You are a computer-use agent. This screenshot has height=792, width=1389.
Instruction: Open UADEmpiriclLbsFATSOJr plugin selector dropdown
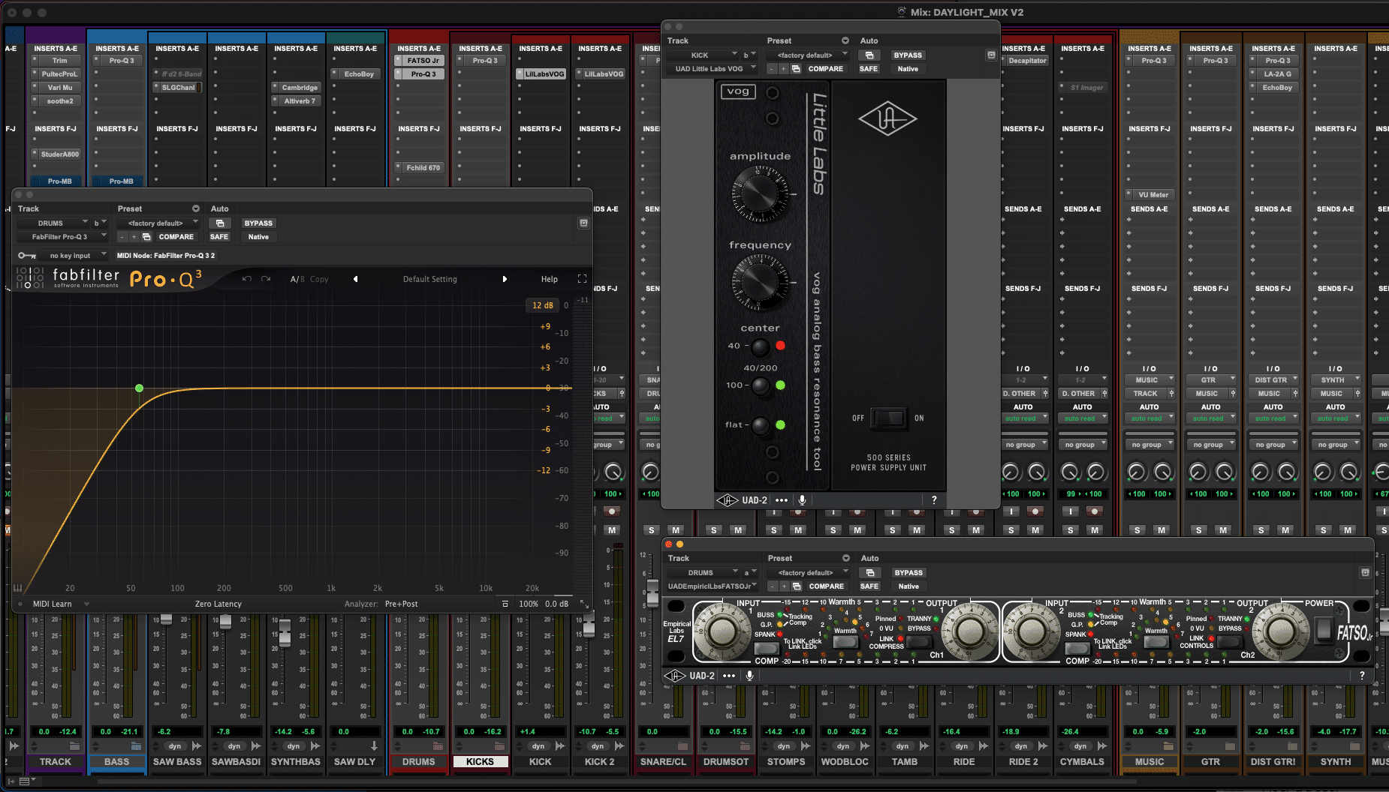click(x=712, y=586)
